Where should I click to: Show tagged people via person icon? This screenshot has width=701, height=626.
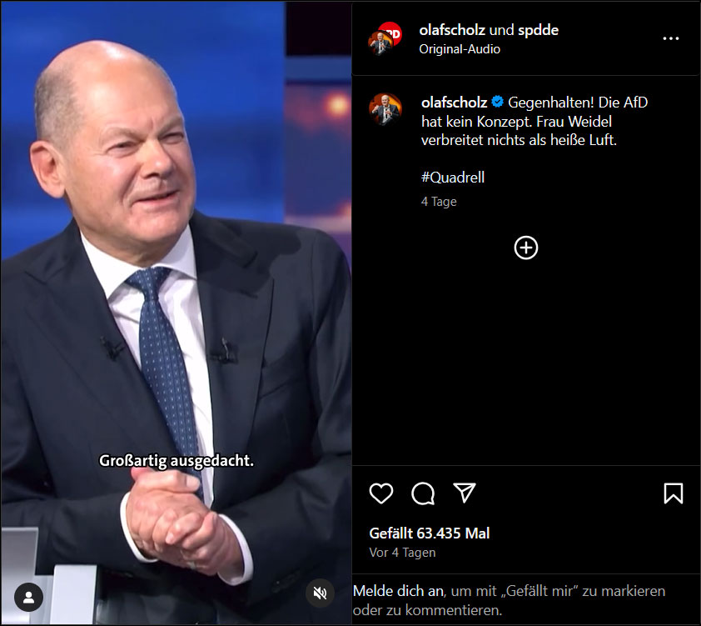(29, 597)
